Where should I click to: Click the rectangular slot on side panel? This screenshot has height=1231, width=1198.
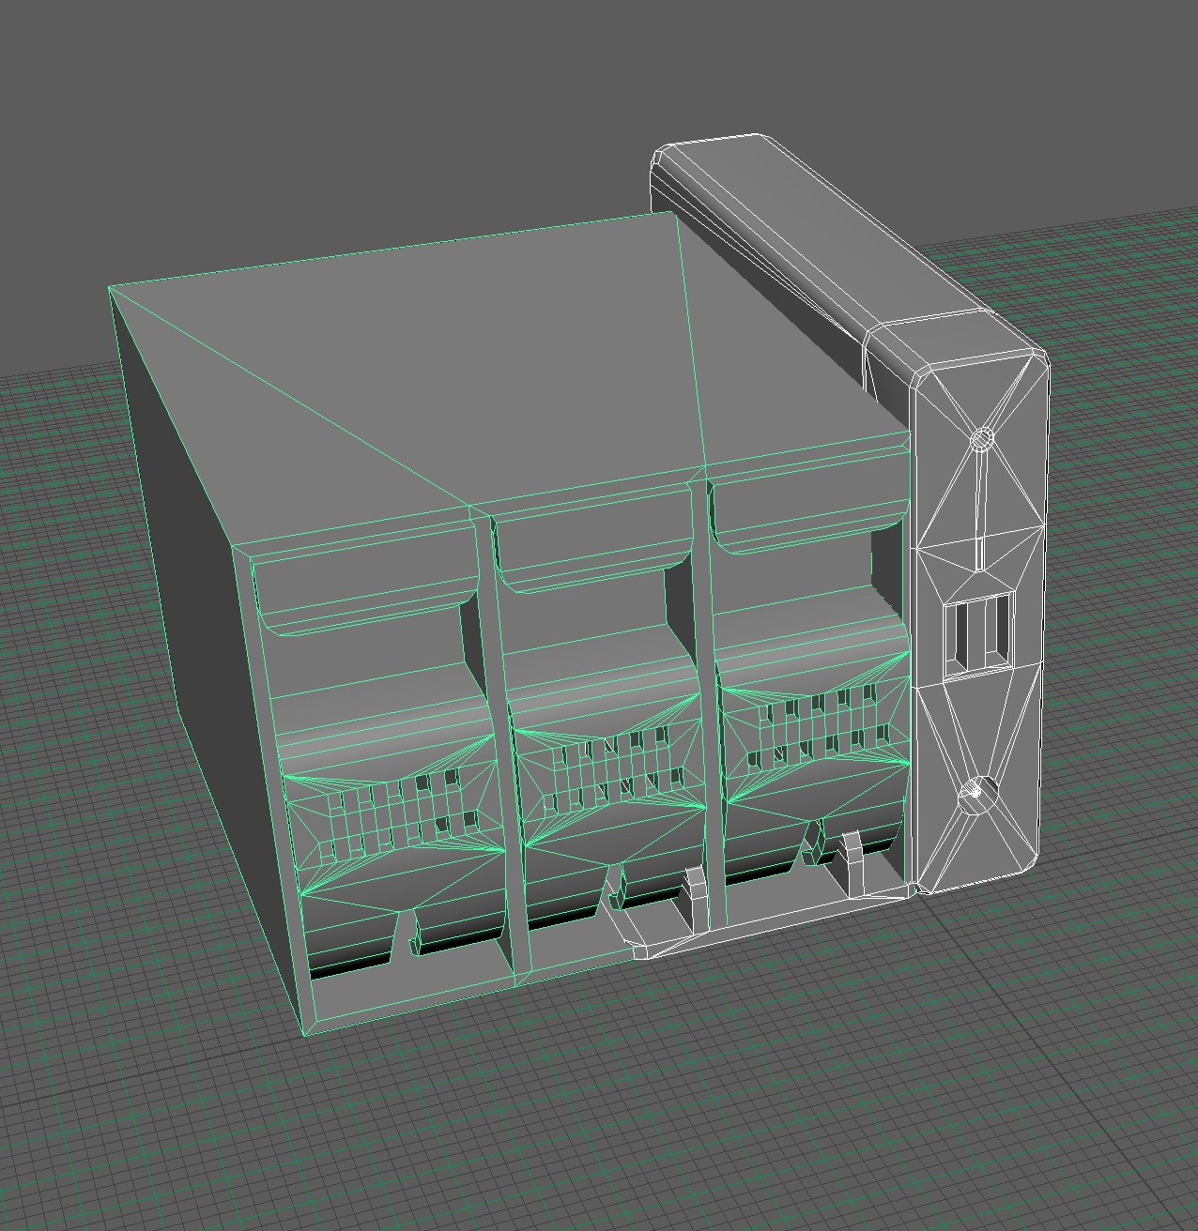(979, 633)
